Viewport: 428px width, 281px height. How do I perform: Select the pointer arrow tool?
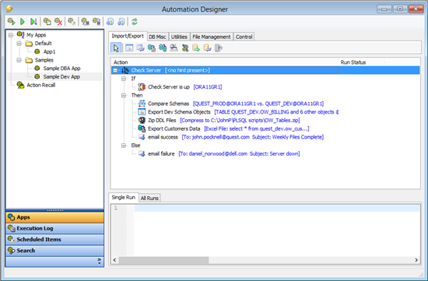coord(116,48)
